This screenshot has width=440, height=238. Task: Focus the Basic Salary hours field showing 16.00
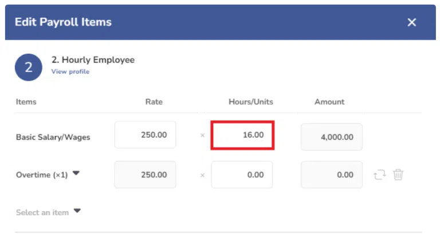pyautogui.click(x=242, y=135)
